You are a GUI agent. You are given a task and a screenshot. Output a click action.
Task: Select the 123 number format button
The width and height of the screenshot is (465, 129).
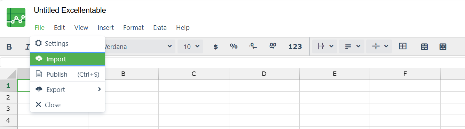295,46
